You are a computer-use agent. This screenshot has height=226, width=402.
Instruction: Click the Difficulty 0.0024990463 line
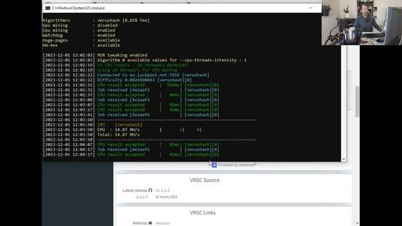tap(117, 80)
